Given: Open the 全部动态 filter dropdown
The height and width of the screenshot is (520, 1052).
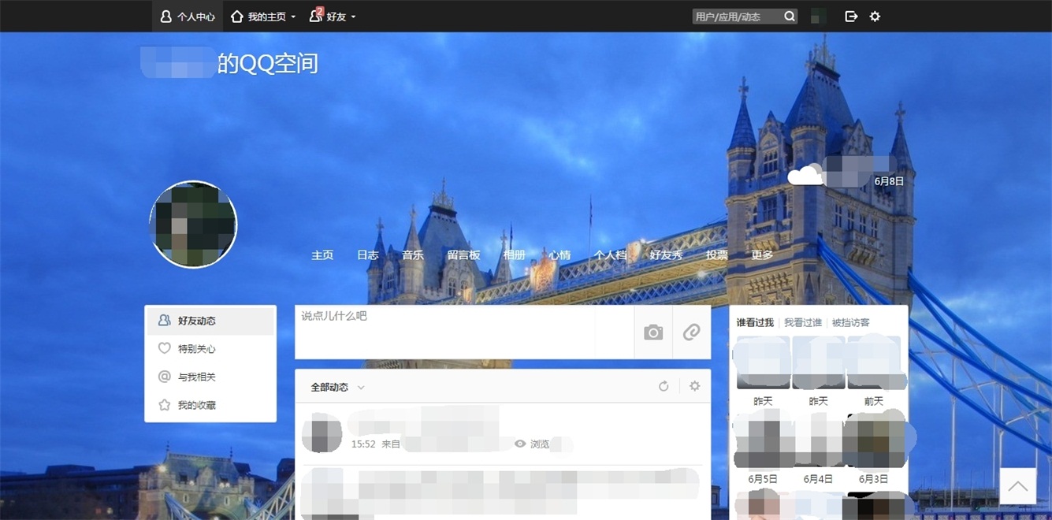Looking at the screenshot, I should (361, 387).
